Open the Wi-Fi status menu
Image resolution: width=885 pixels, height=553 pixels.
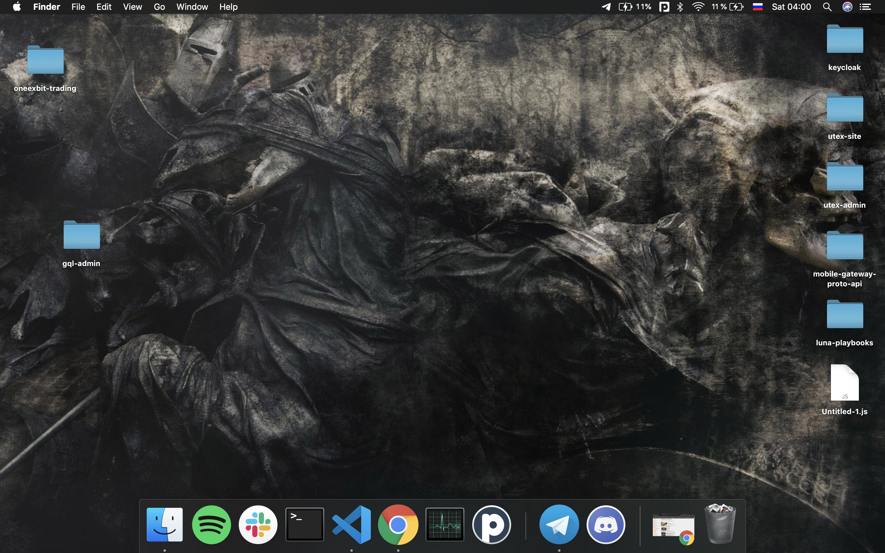(x=698, y=6)
